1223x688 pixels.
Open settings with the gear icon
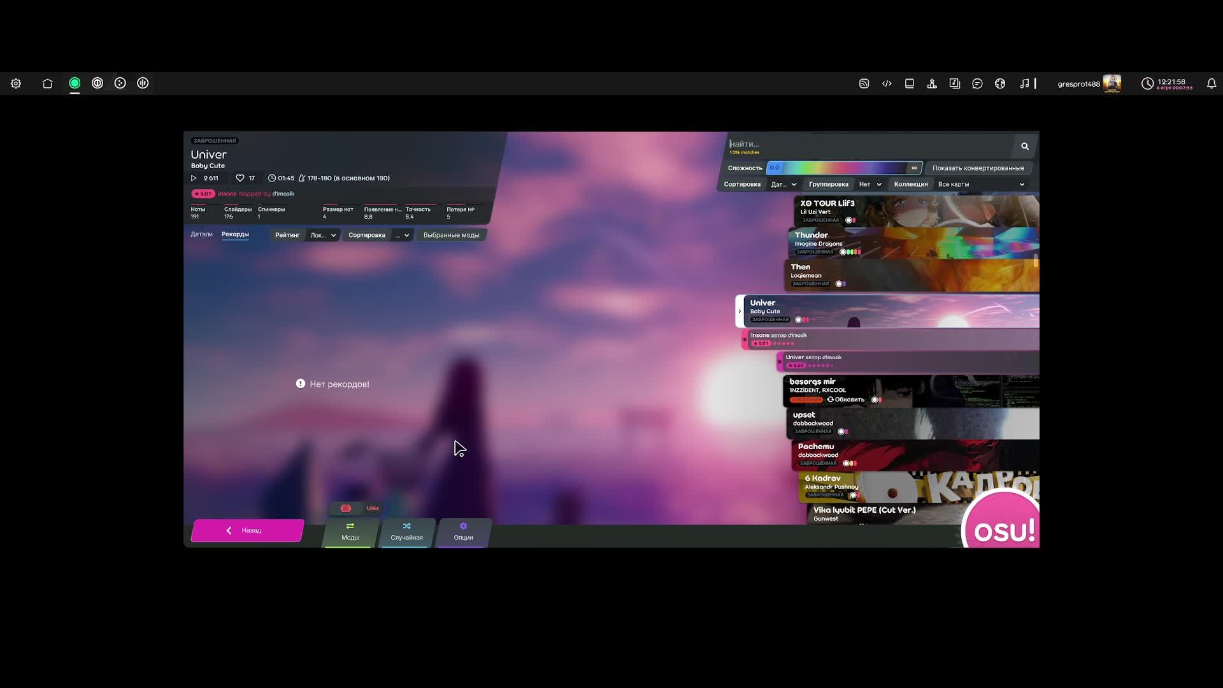point(16,83)
